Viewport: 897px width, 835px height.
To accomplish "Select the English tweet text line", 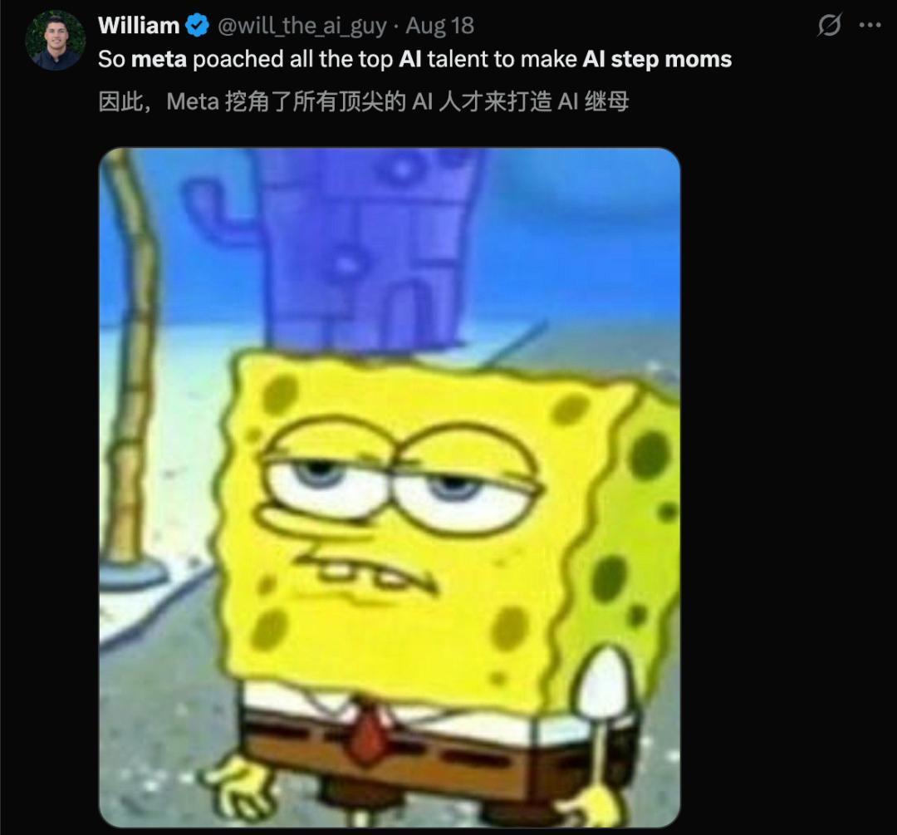I will [414, 60].
